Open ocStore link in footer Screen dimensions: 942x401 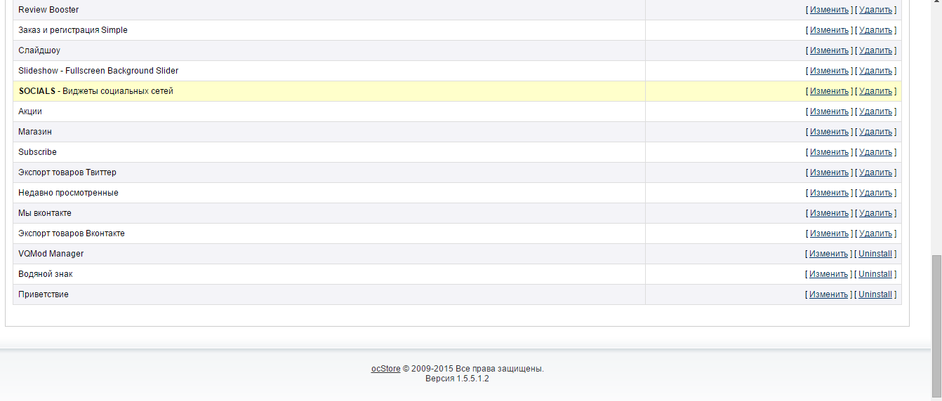tap(386, 369)
